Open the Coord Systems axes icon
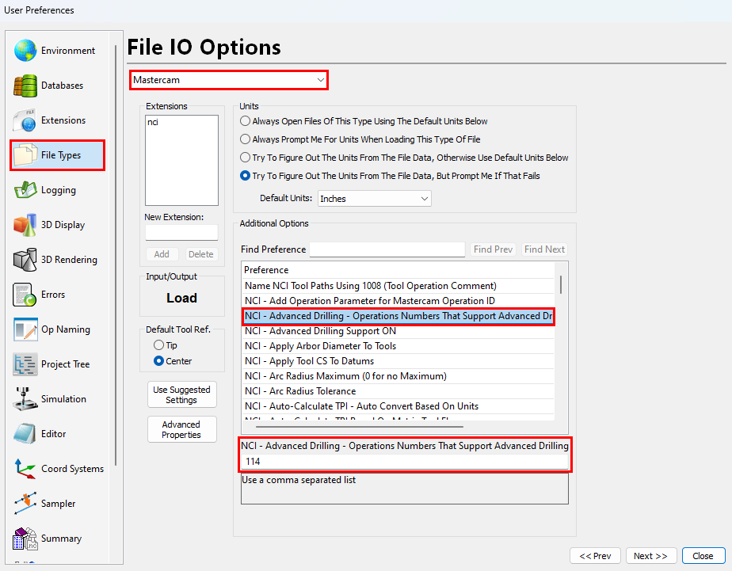The width and height of the screenshot is (732, 571). tap(25, 468)
